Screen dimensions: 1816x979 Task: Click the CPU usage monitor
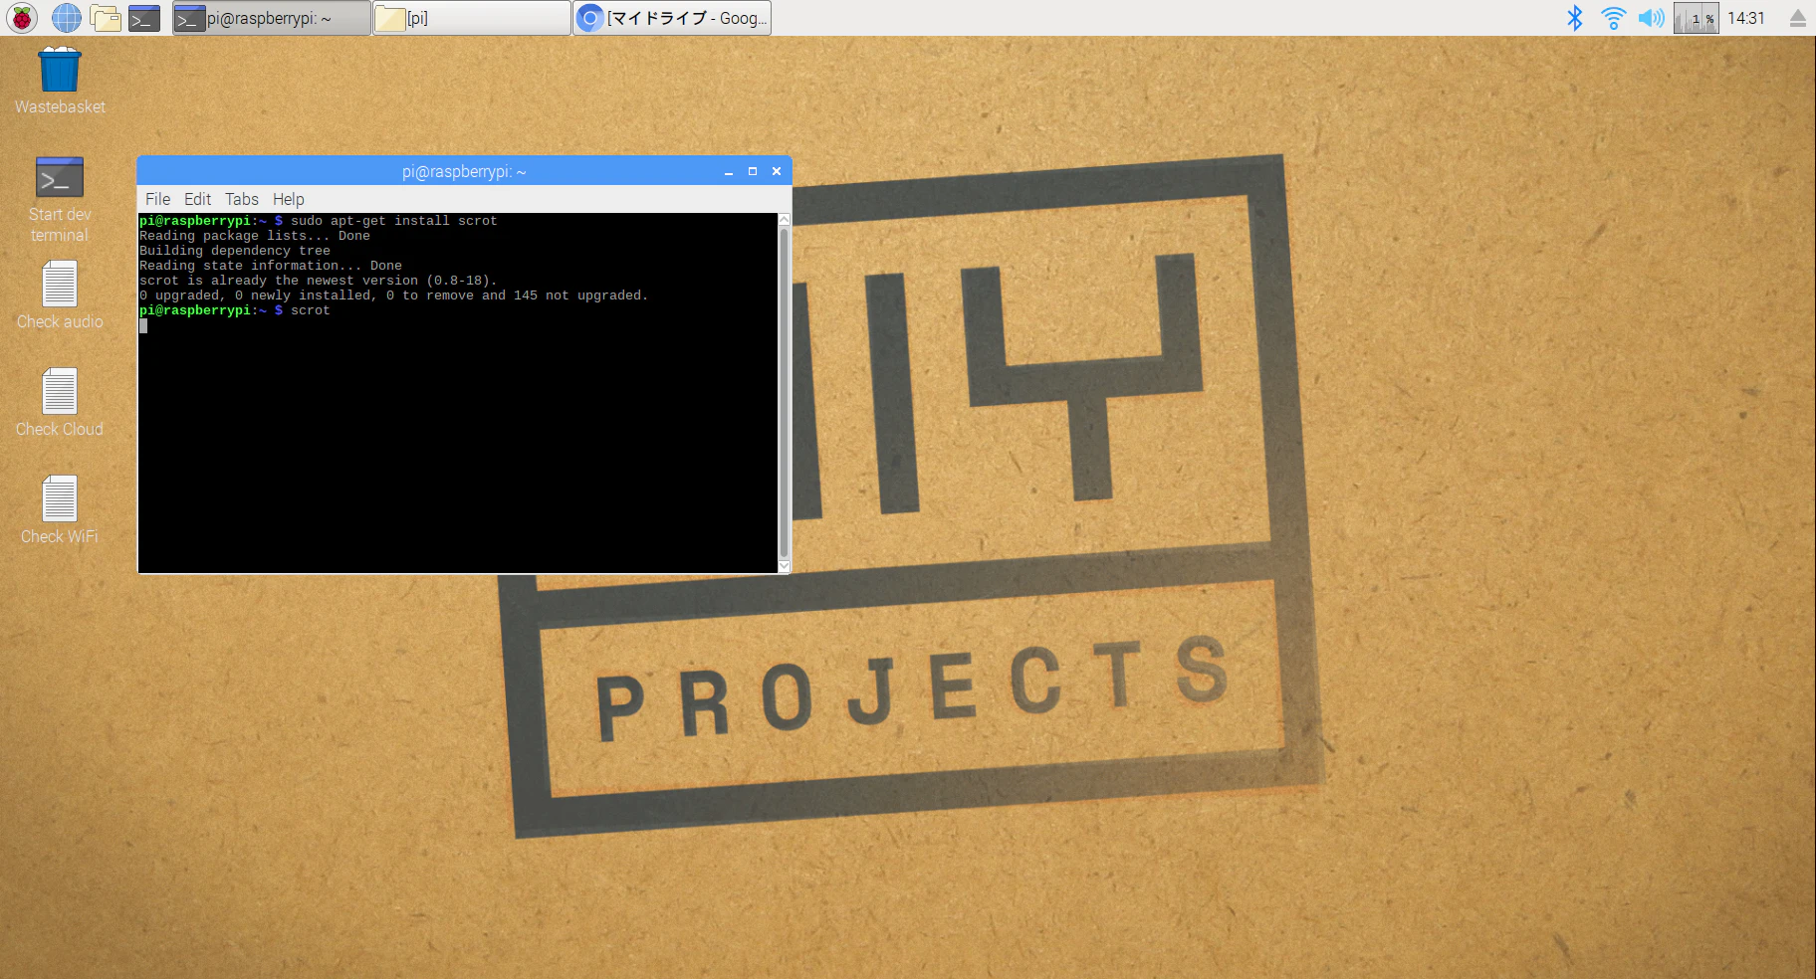click(x=1696, y=18)
